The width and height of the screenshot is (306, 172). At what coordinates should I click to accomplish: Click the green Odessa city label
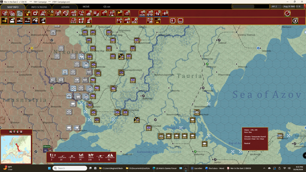tap(46, 147)
